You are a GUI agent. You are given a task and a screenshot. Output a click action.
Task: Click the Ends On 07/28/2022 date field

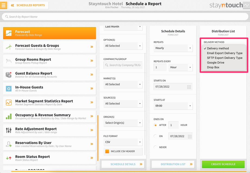point(180,136)
